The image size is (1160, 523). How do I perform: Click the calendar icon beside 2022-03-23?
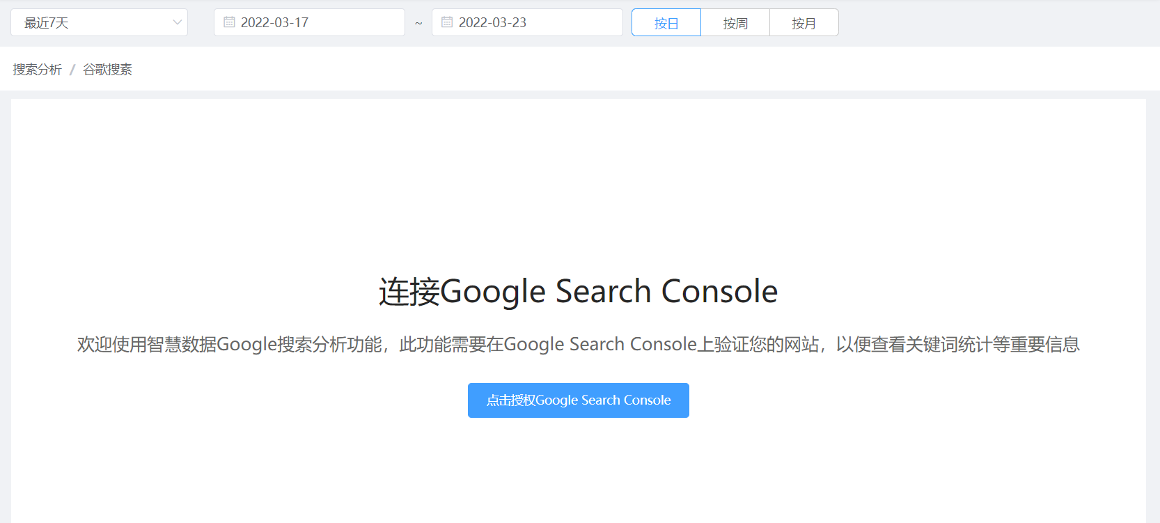click(447, 22)
